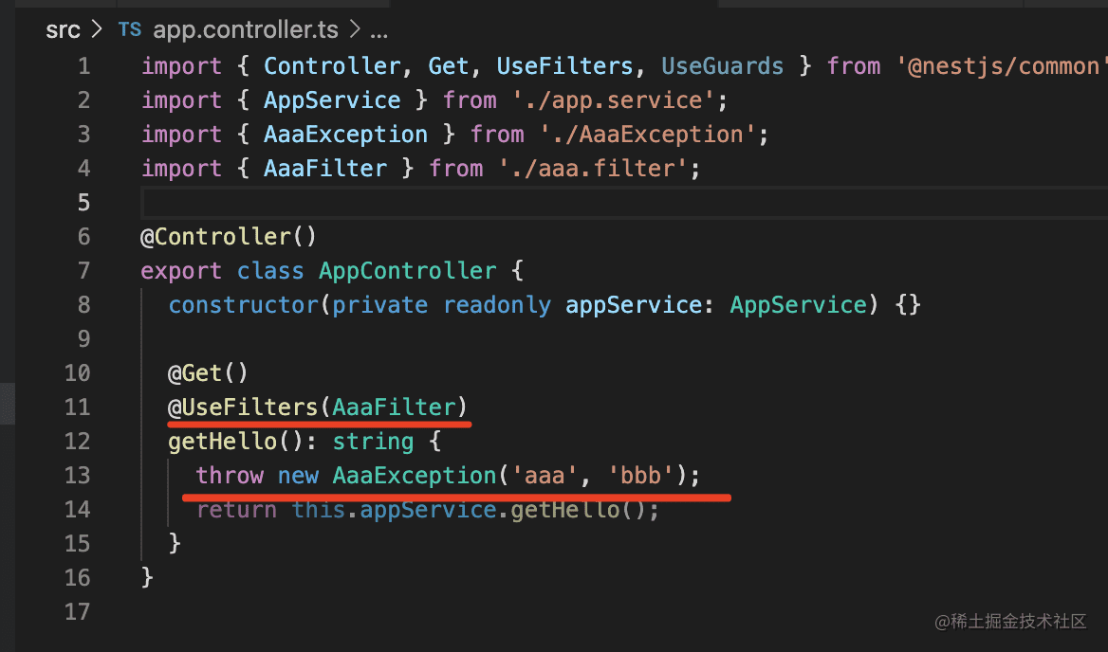The width and height of the screenshot is (1108, 652).
Task: Click line number 13 in the gutter
Action: 78,476
